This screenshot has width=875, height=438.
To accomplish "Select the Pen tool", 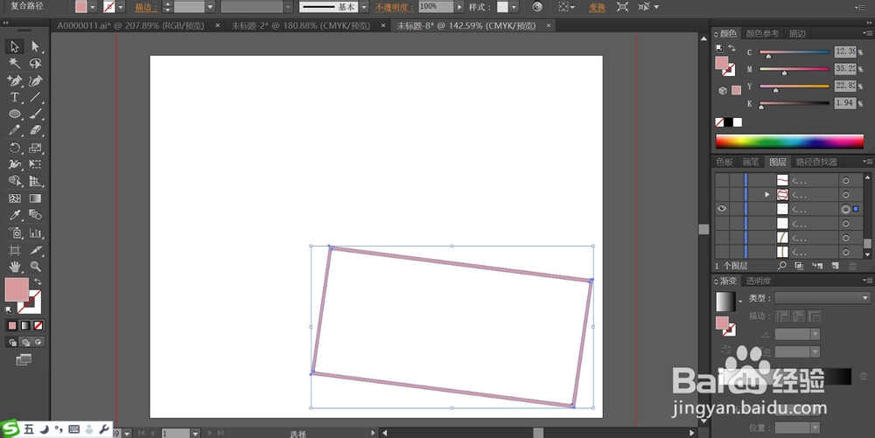I will [x=15, y=80].
